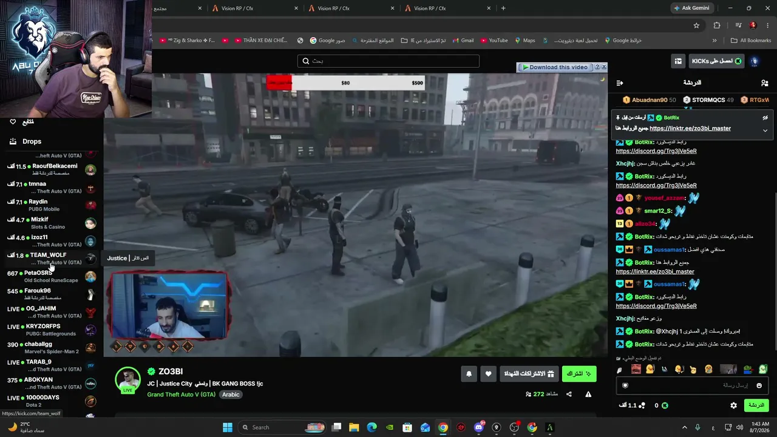Screen dimensions: 777x437
Task: Expand the bookmarks bar overflow chevron
Action: [714, 41]
